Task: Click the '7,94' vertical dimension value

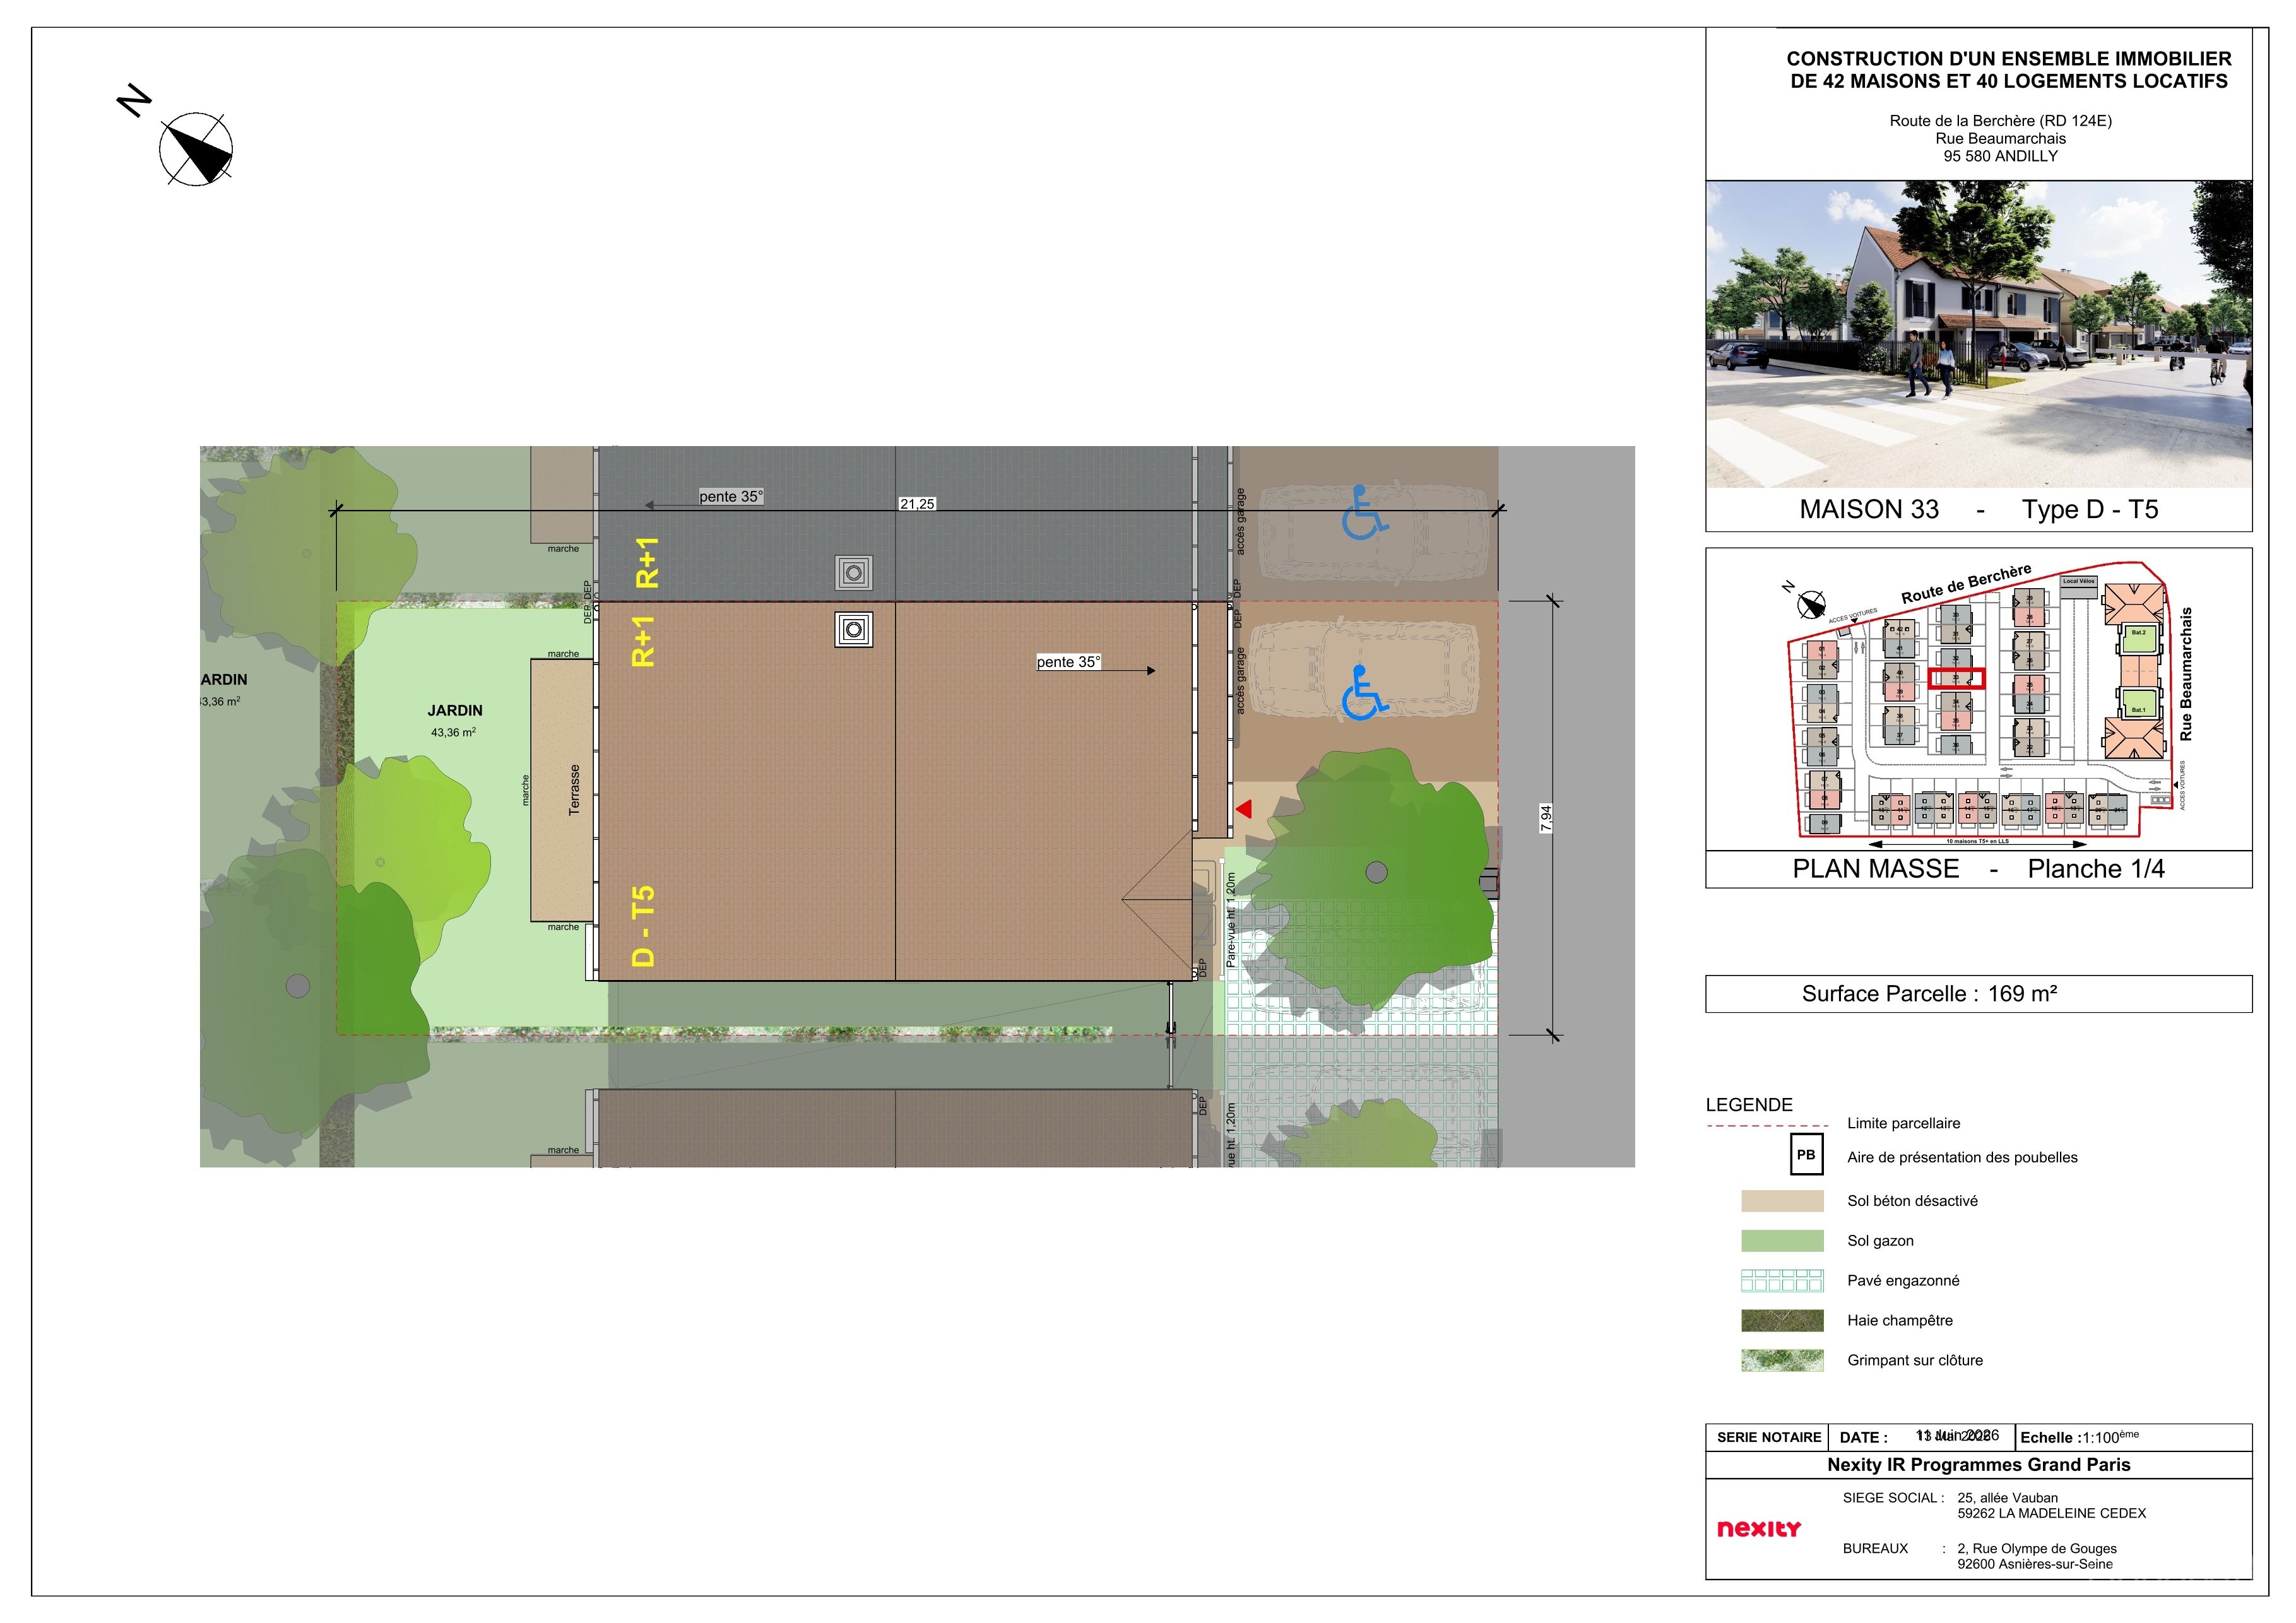Action: (x=1546, y=819)
